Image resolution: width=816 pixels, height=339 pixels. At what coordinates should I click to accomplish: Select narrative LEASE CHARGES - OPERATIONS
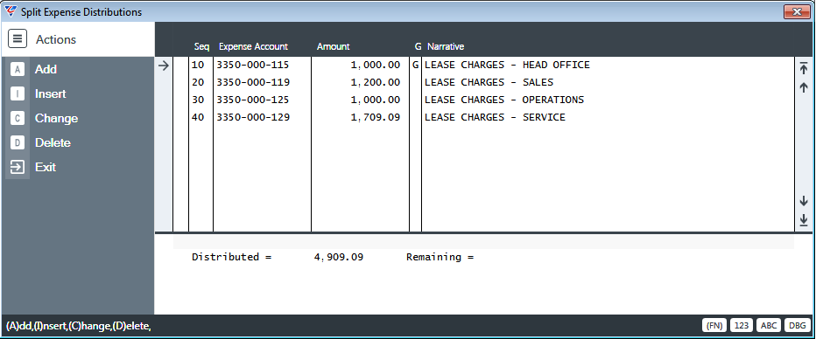click(x=504, y=100)
